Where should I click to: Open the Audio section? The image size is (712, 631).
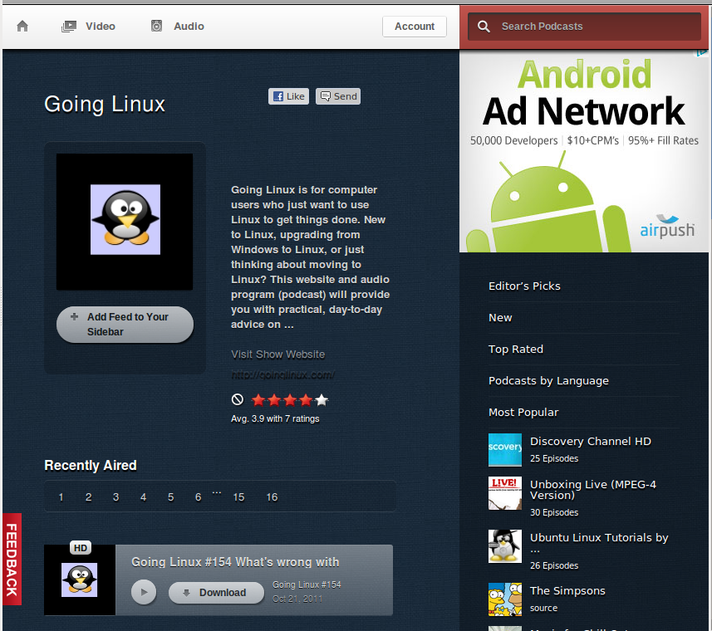click(178, 27)
